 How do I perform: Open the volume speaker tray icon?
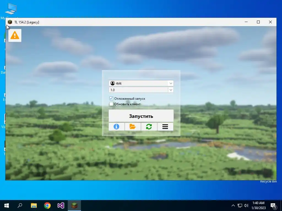coord(246,206)
